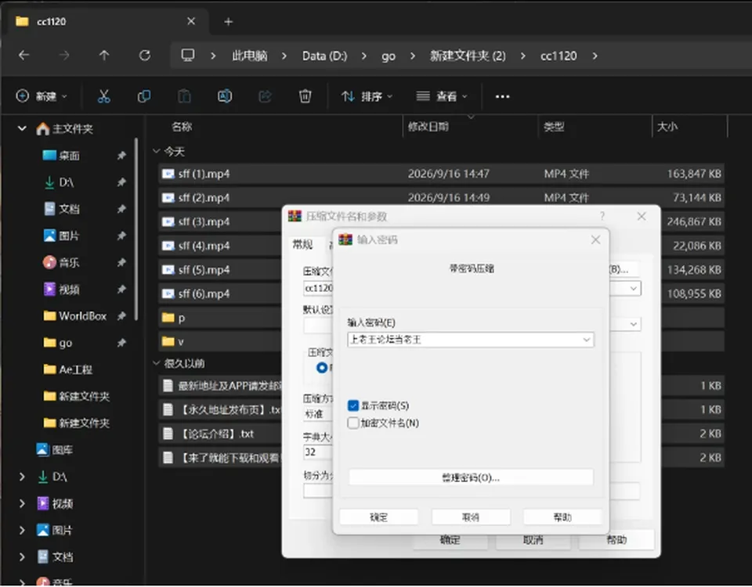The height and width of the screenshot is (587, 752).
Task: Click the 整理密码(O)... button
Action: point(471,477)
